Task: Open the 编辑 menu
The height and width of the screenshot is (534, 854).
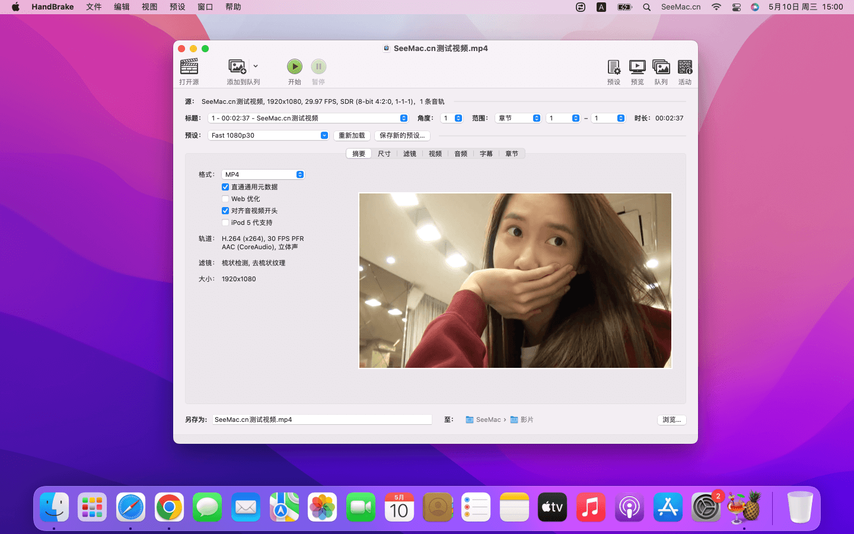Action: [122, 7]
